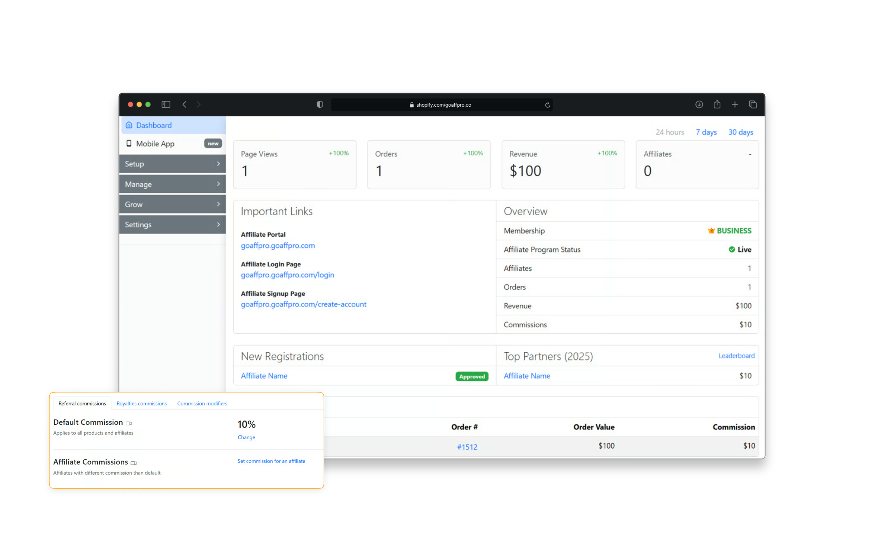
Task: Click the Order Value column header
Action: point(594,427)
